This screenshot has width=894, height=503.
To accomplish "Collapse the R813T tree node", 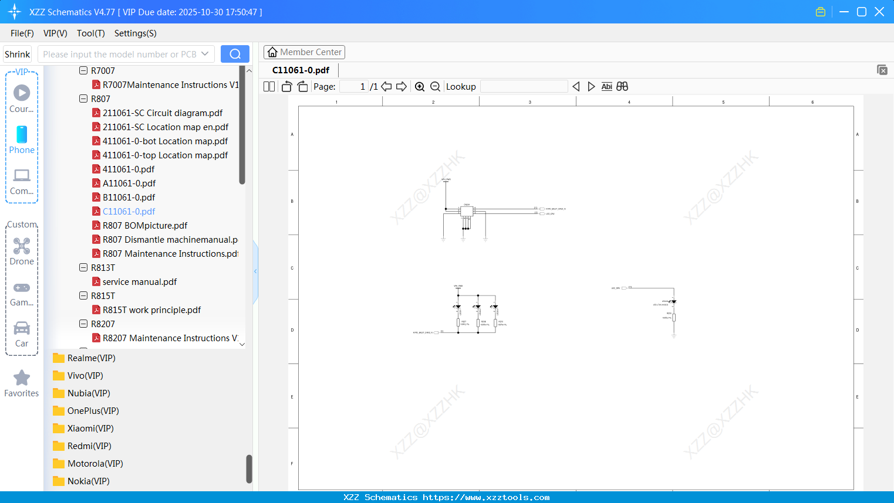I will pyautogui.click(x=83, y=267).
